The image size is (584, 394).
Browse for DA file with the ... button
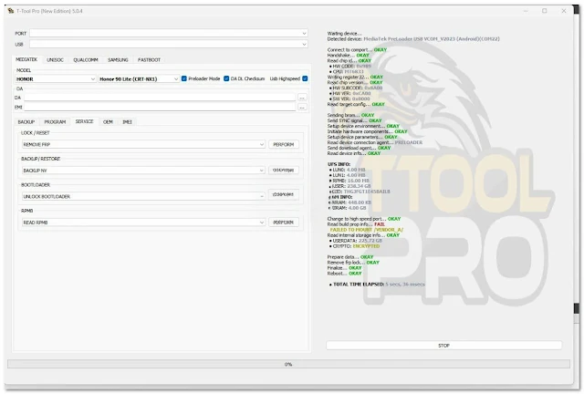(x=302, y=98)
